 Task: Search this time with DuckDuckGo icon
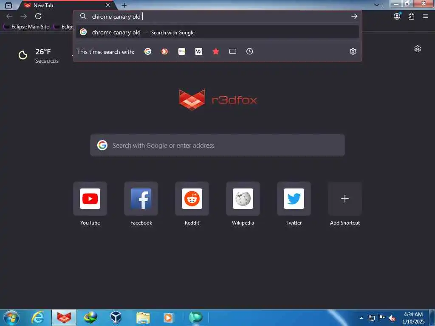[x=164, y=51]
